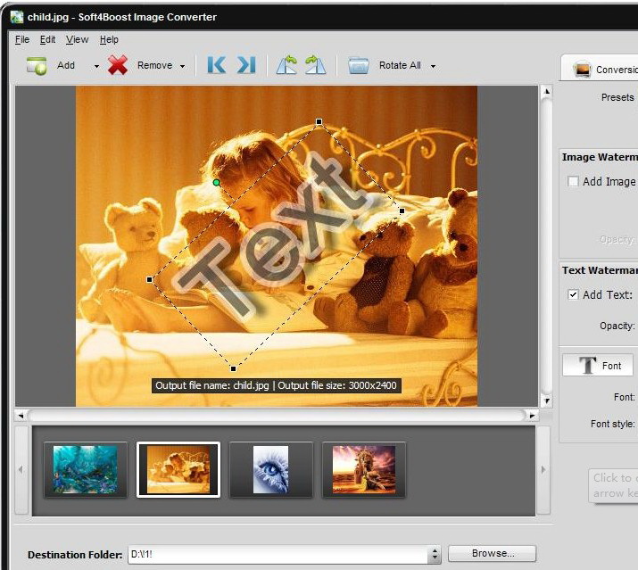Screen dimensions: 638x570
Task: Select the child with teddy bears thumbnail
Action: coord(178,469)
